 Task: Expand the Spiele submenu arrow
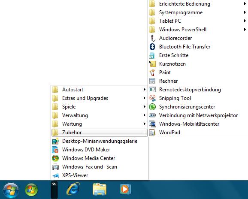click(144, 107)
